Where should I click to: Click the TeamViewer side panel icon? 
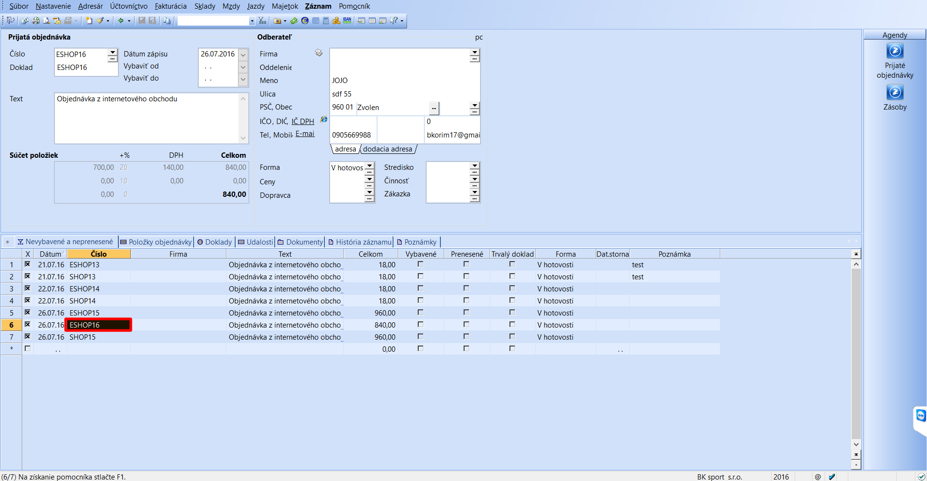click(x=921, y=415)
